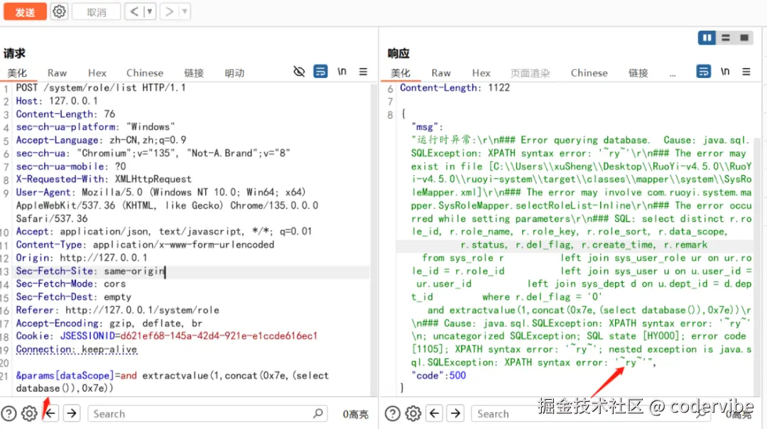Open search settings gear below request editor
Image resolution: width=767 pixels, height=429 pixels.
click(x=29, y=414)
